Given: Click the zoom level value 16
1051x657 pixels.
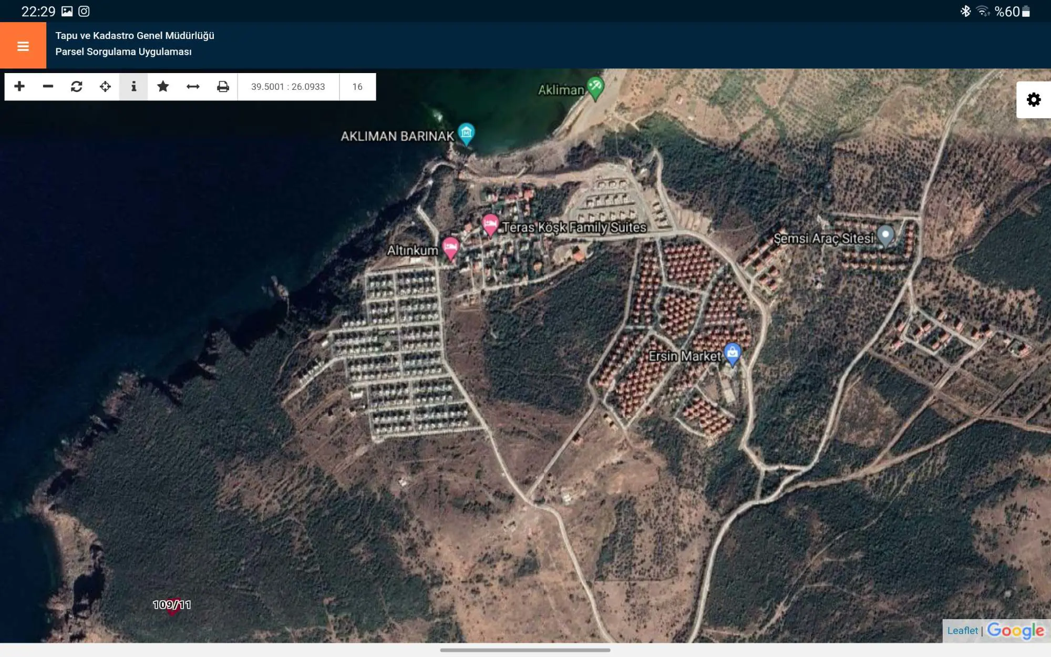Looking at the screenshot, I should point(357,87).
